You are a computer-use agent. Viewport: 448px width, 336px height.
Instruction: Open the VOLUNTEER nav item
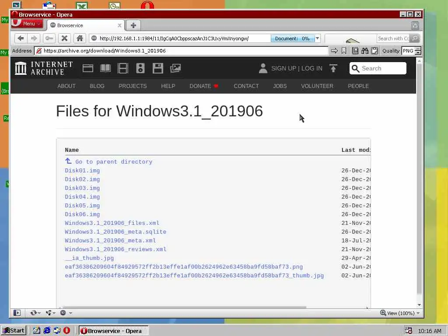tap(317, 86)
